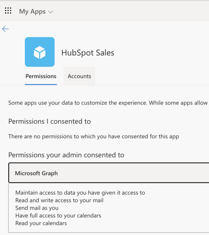Click "Some apps use your data" description text
The width and height of the screenshot is (209, 235).
pos(108,103)
